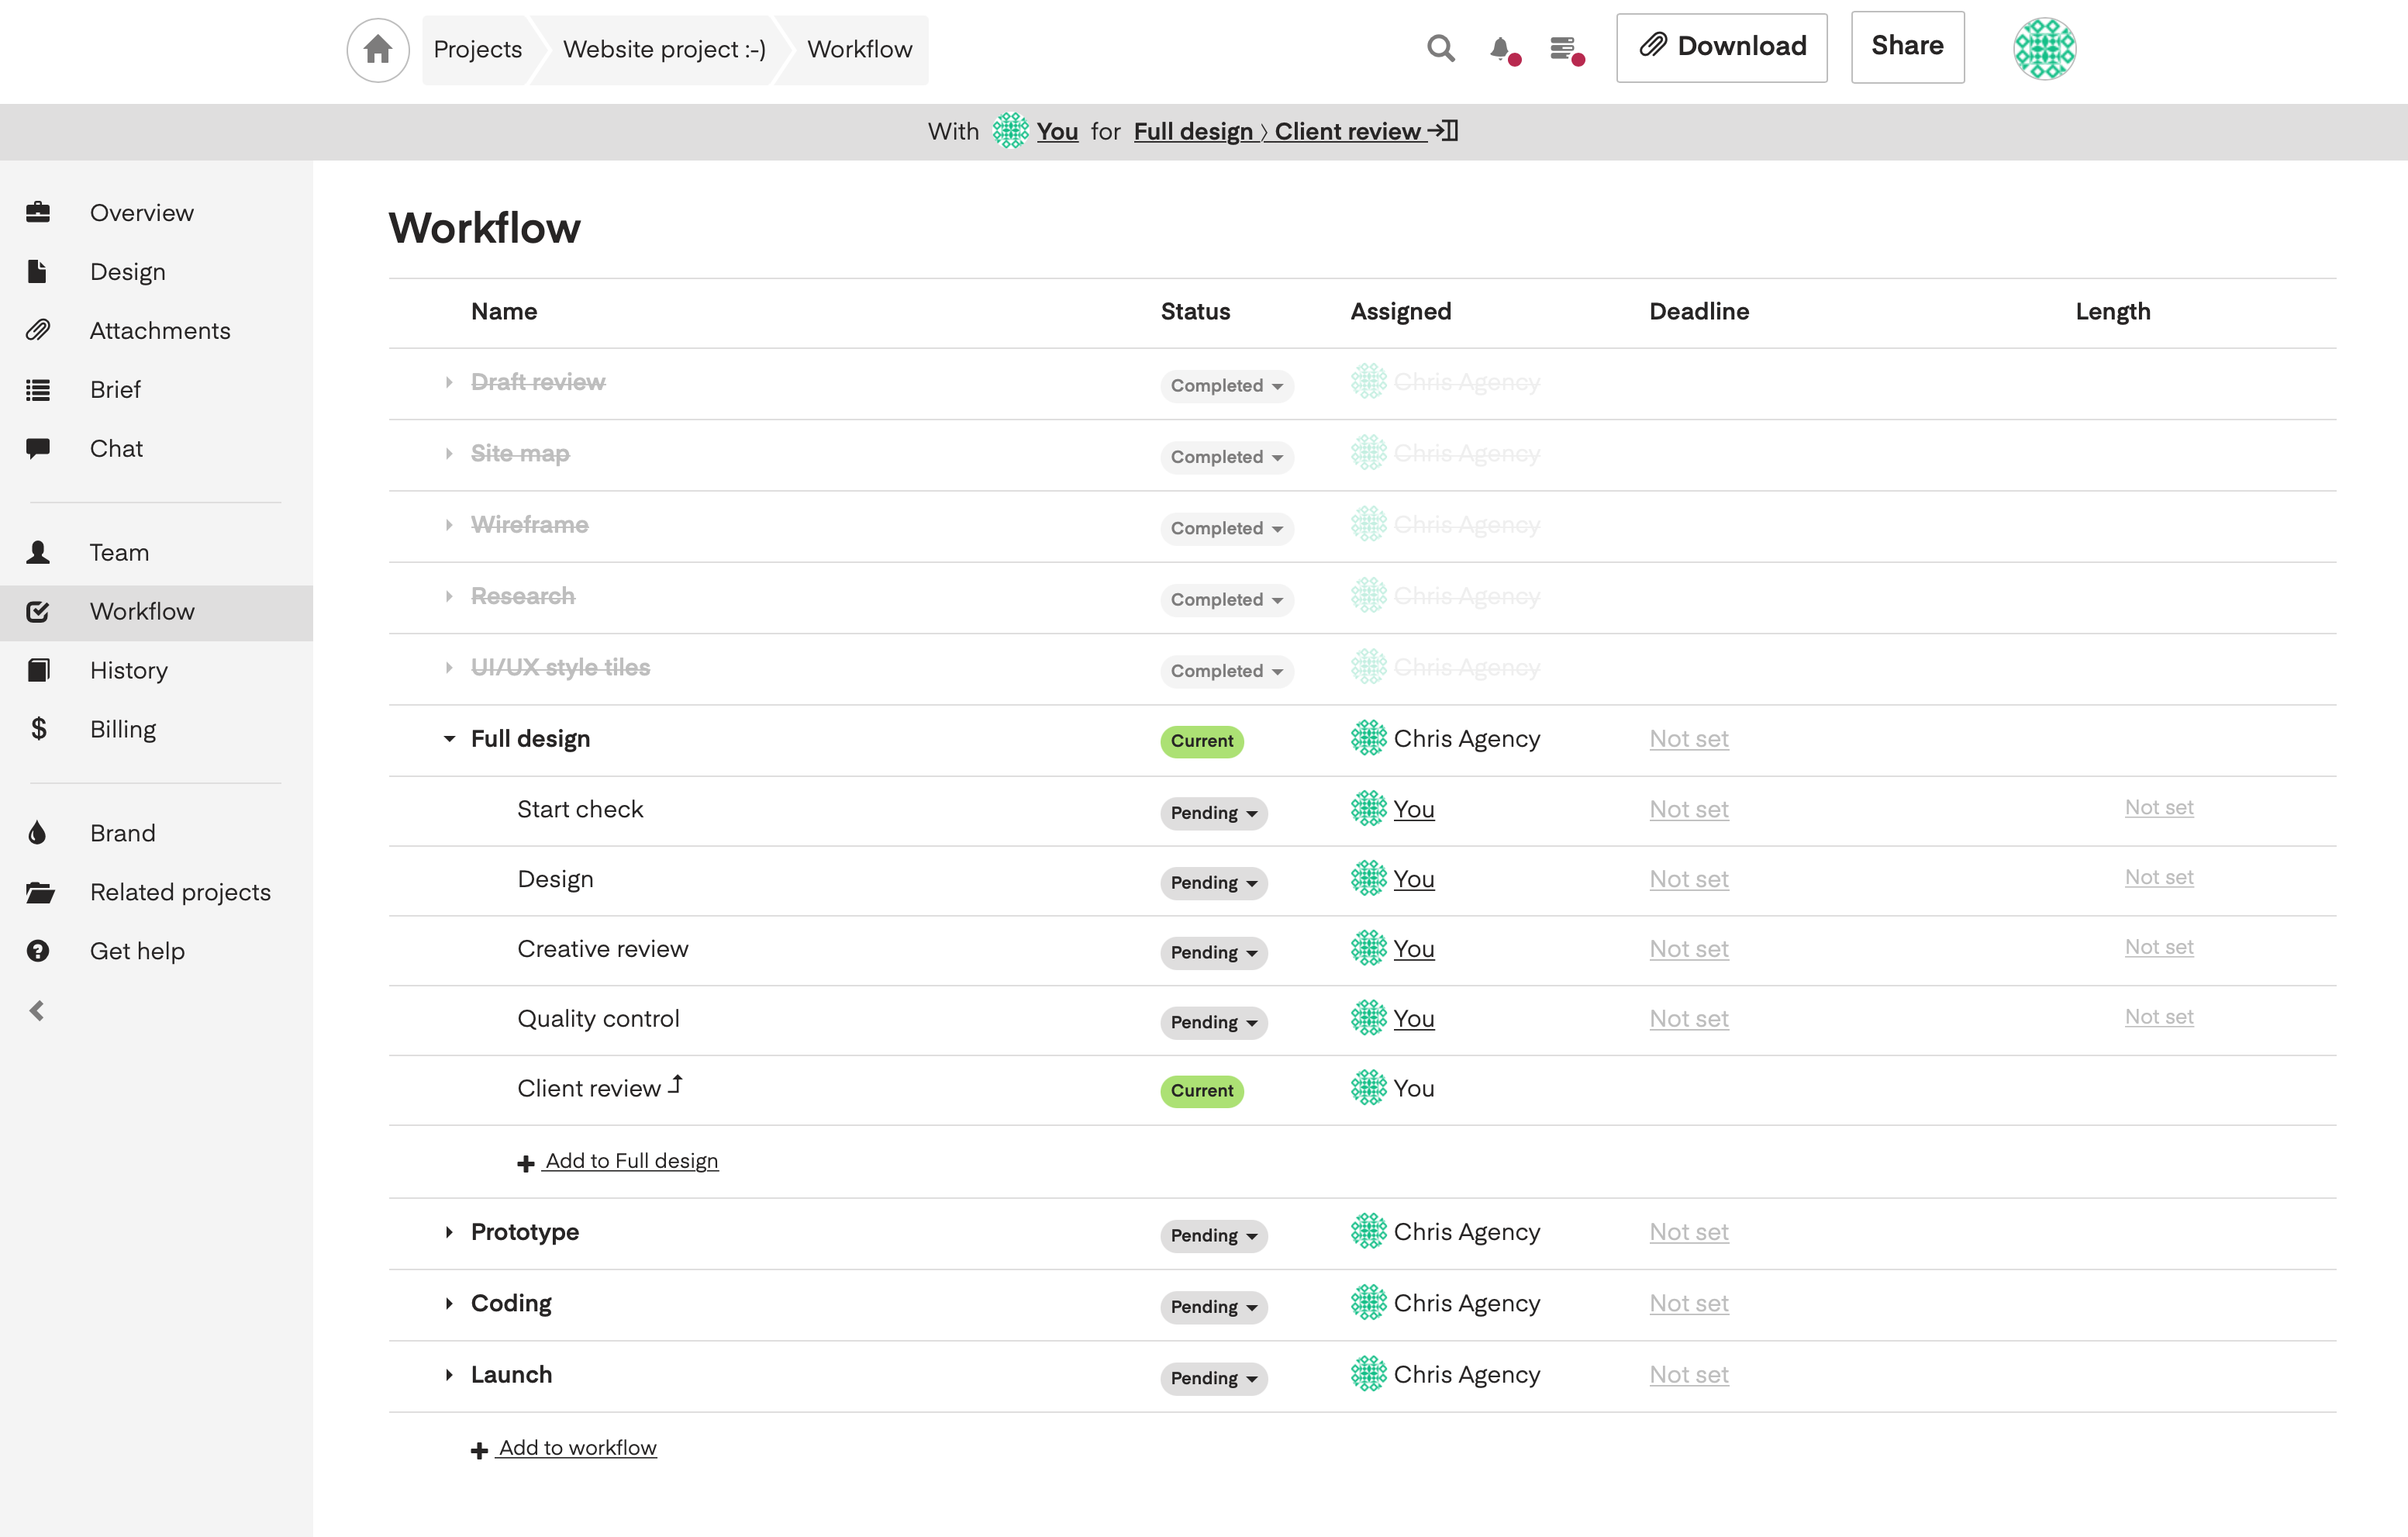Collapse the Full design stage
The width and height of the screenshot is (2408, 1537).
click(x=449, y=739)
